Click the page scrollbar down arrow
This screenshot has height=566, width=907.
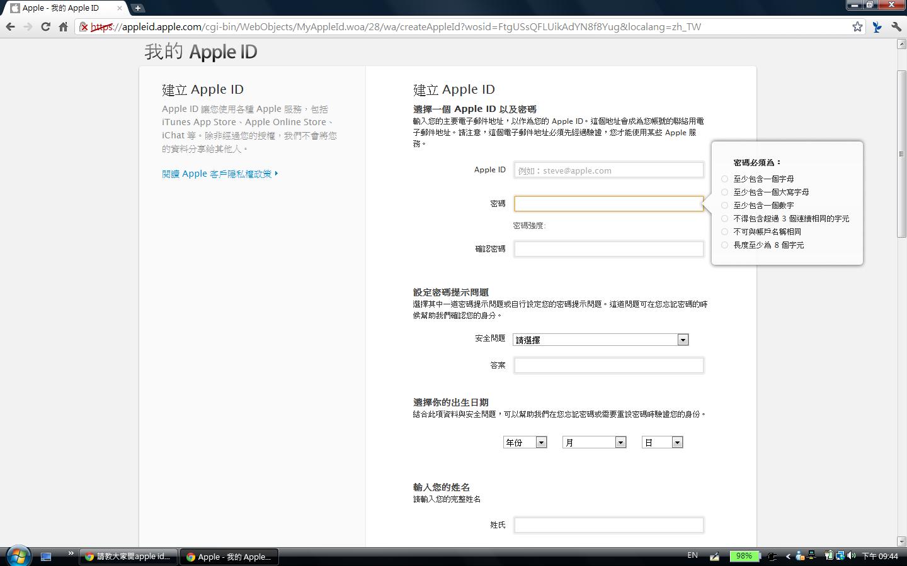coord(901,541)
